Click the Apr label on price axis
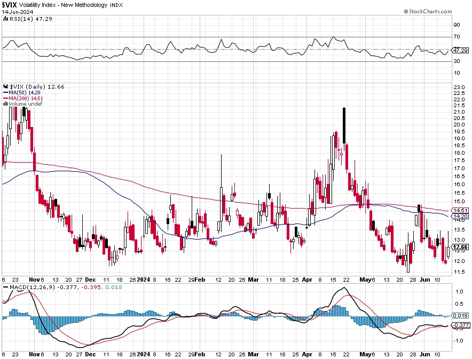The height and width of the screenshot is (359, 472). click(307, 280)
